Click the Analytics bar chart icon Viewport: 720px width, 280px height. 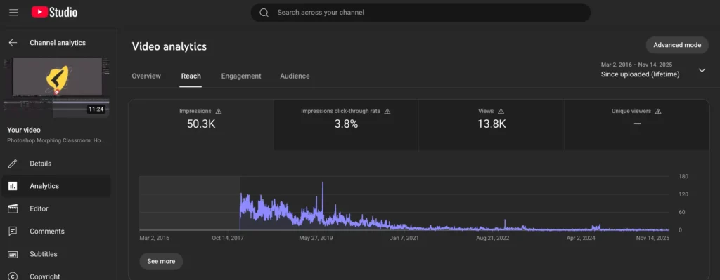[13, 186]
